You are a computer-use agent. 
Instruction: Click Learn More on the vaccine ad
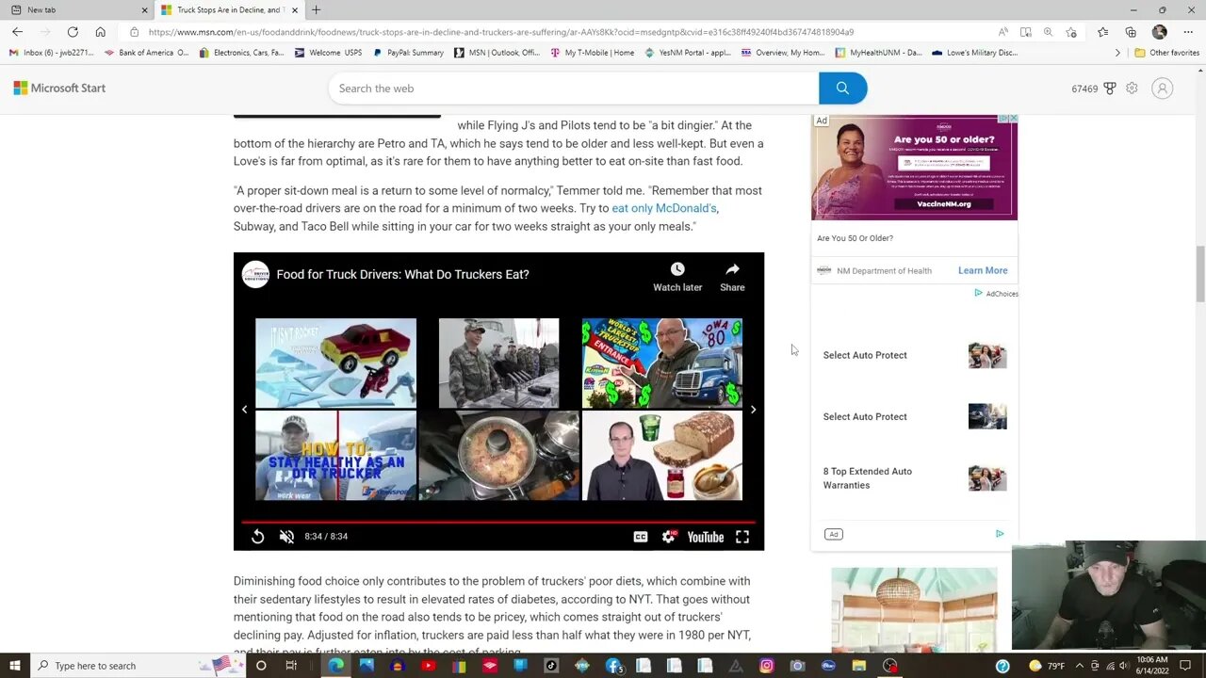click(x=983, y=270)
